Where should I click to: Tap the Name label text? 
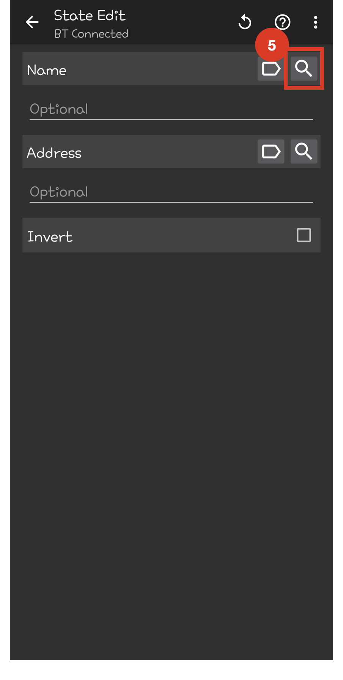[x=47, y=70]
